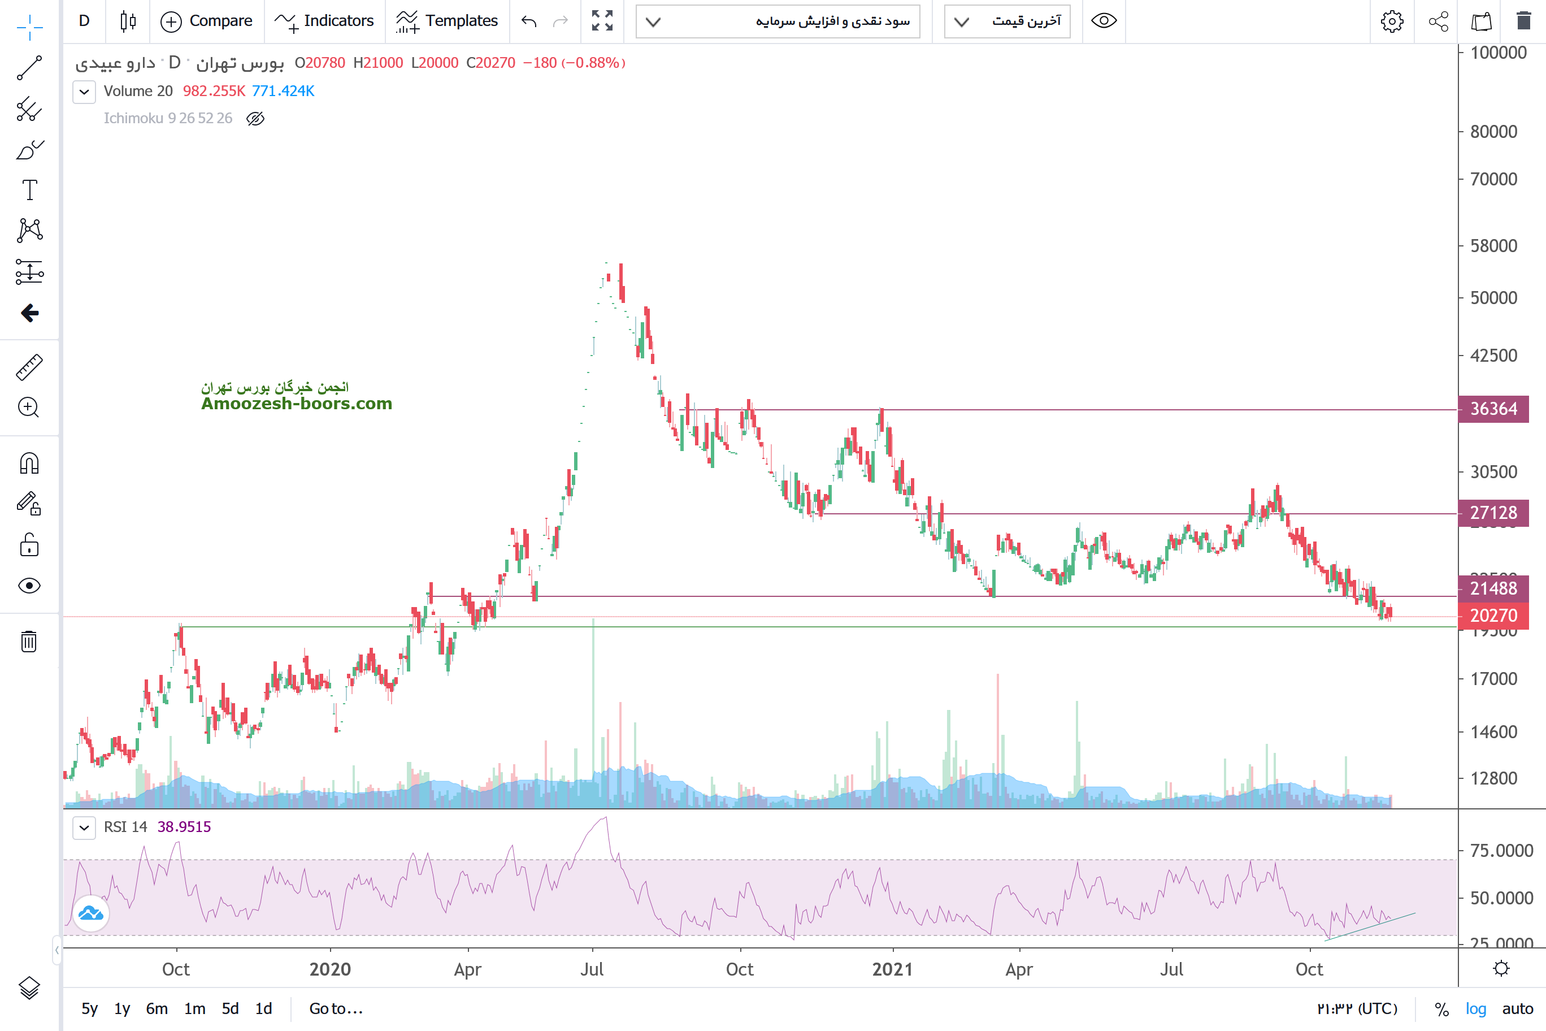Open the measure ruler tool

point(29,367)
